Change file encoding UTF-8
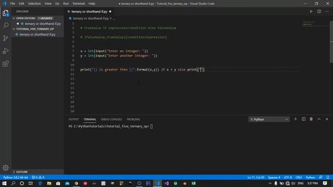The width and height of the screenshot is (333, 187). point(288,177)
